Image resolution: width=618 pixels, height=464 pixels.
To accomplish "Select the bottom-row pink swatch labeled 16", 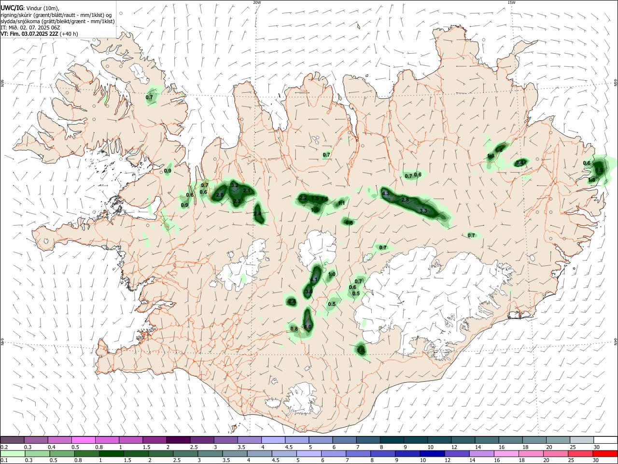I will click(x=506, y=453).
